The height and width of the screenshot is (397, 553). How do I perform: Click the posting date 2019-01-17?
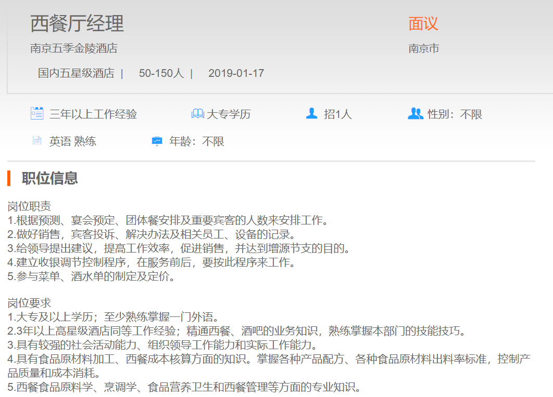pyautogui.click(x=236, y=73)
